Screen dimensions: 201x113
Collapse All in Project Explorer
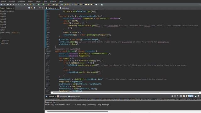tap(29, 8)
